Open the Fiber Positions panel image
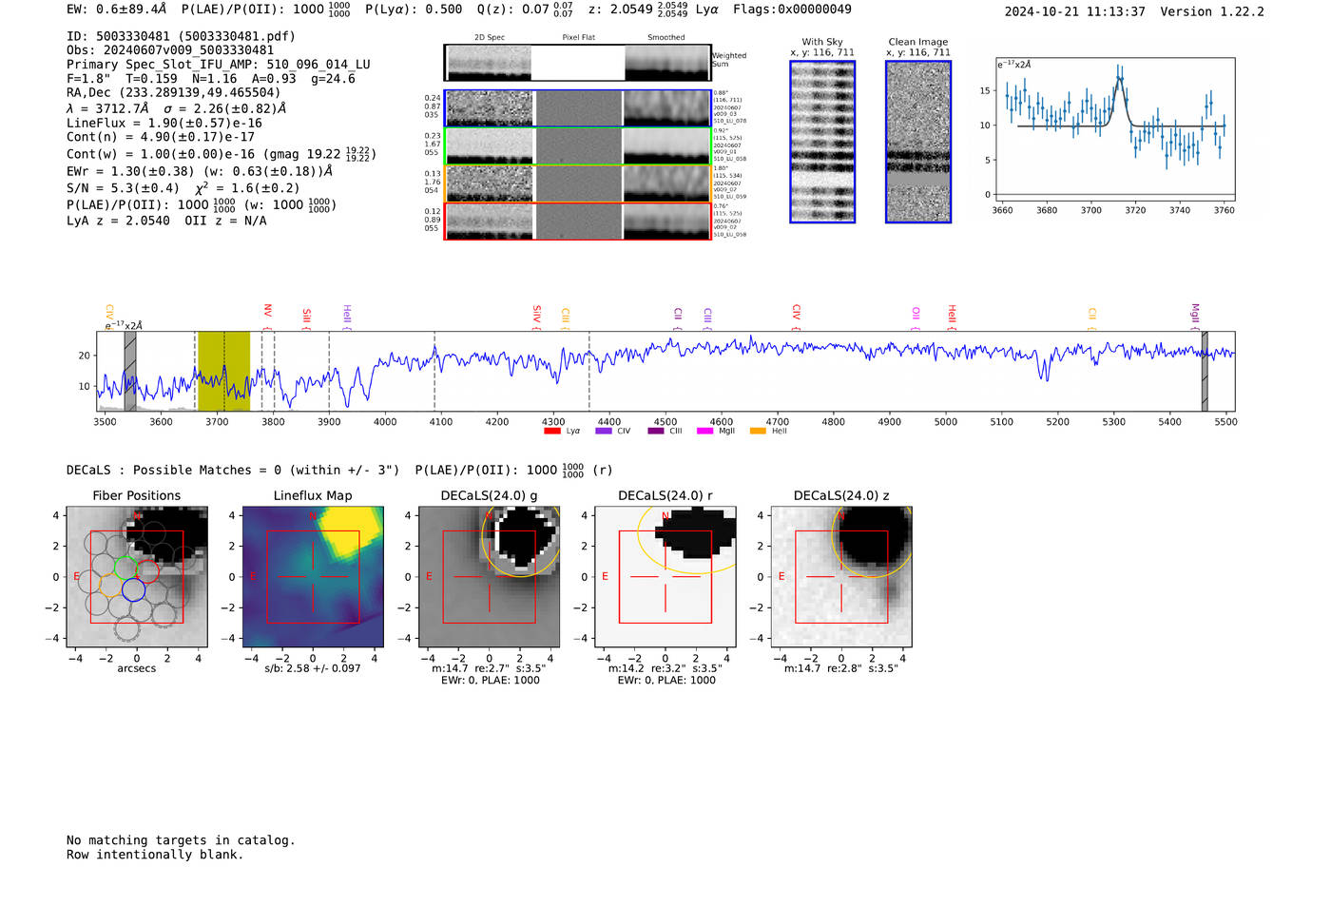1331x906 pixels. pos(137,576)
